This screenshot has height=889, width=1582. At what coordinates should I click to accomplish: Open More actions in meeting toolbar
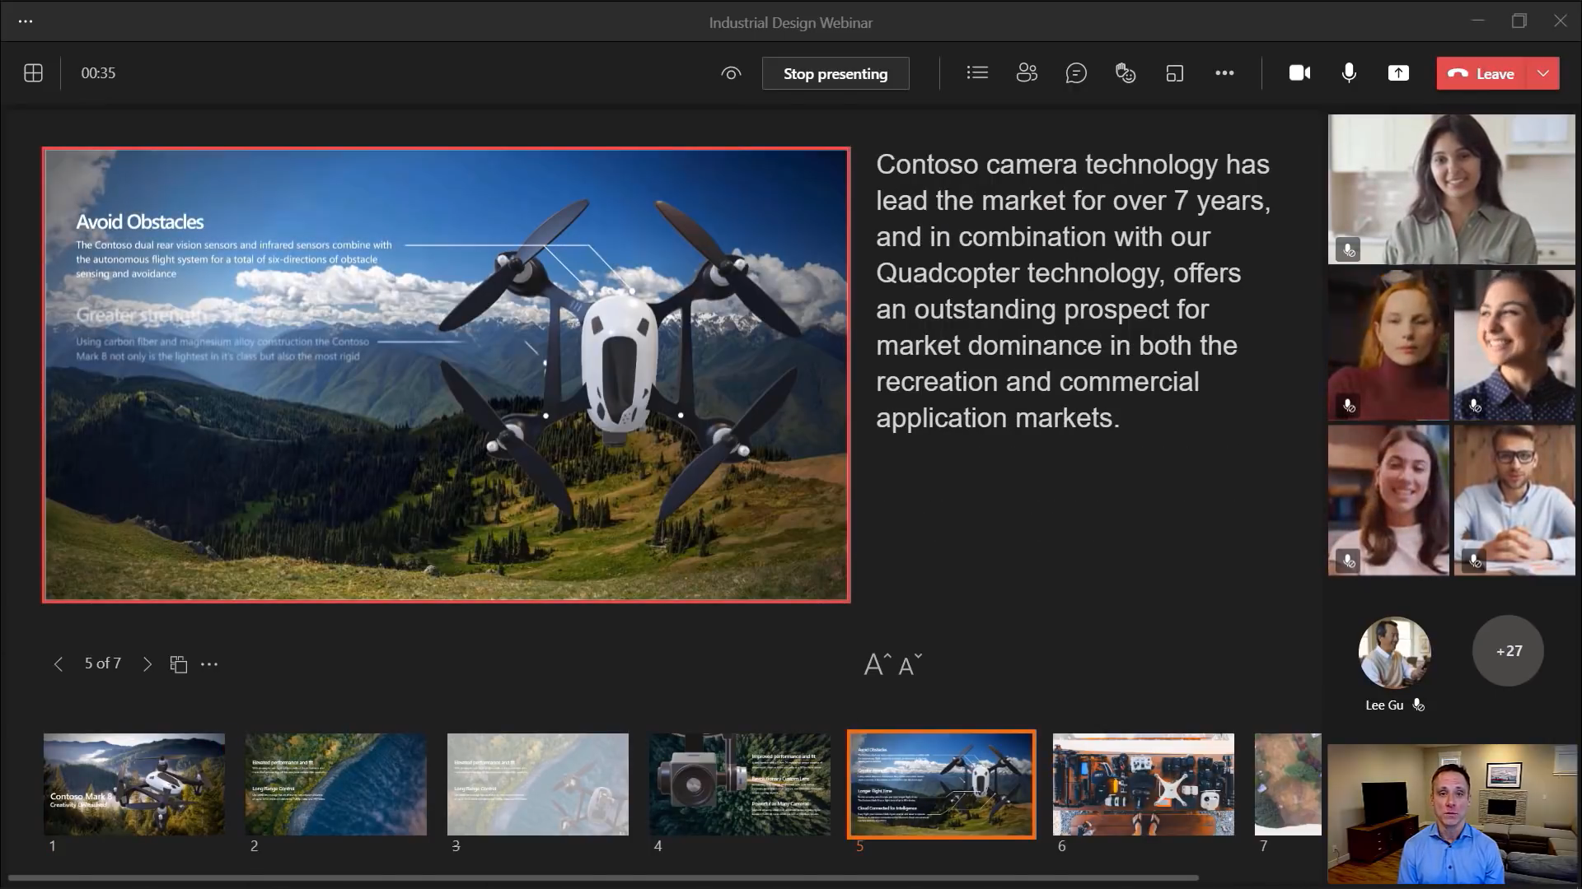pos(1224,73)
